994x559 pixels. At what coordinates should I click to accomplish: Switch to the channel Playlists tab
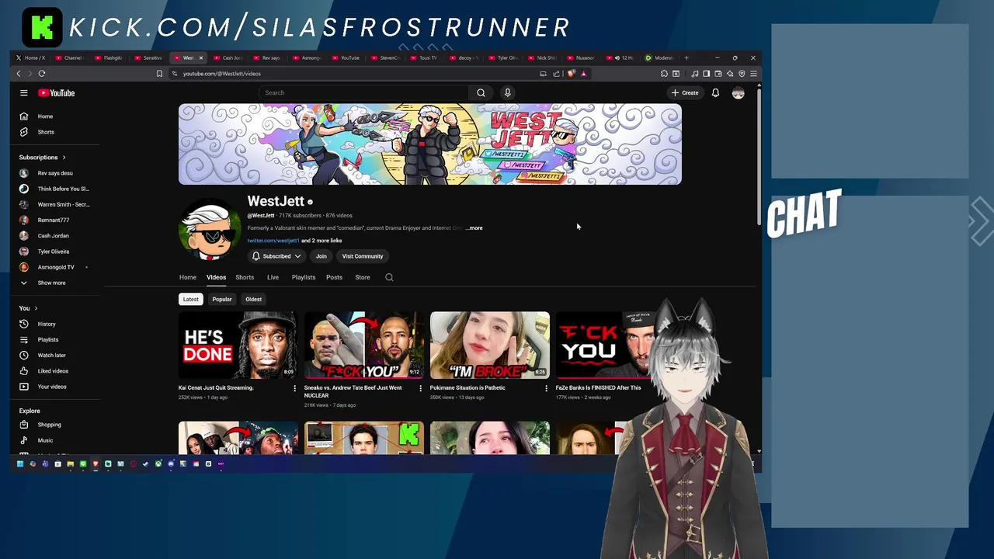[304, 277]
